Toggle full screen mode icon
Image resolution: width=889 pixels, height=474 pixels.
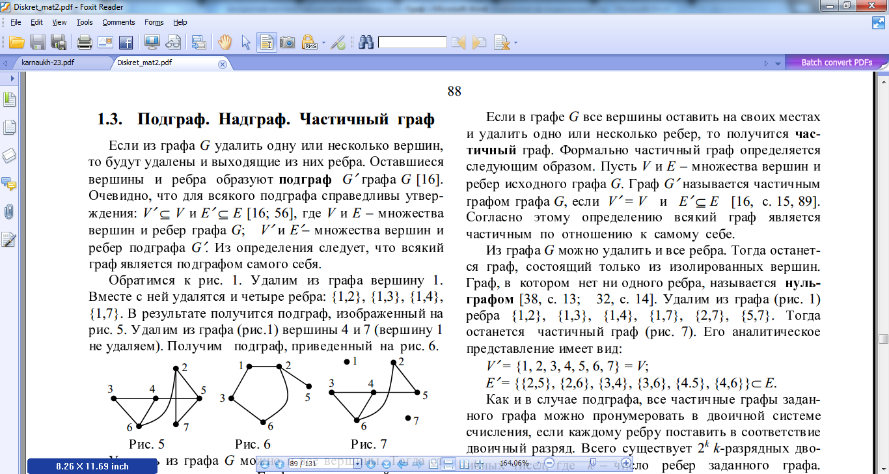point(879,23)
